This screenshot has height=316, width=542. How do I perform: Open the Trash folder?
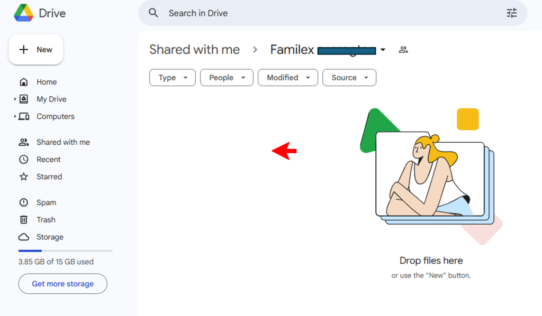click(46, 220)
